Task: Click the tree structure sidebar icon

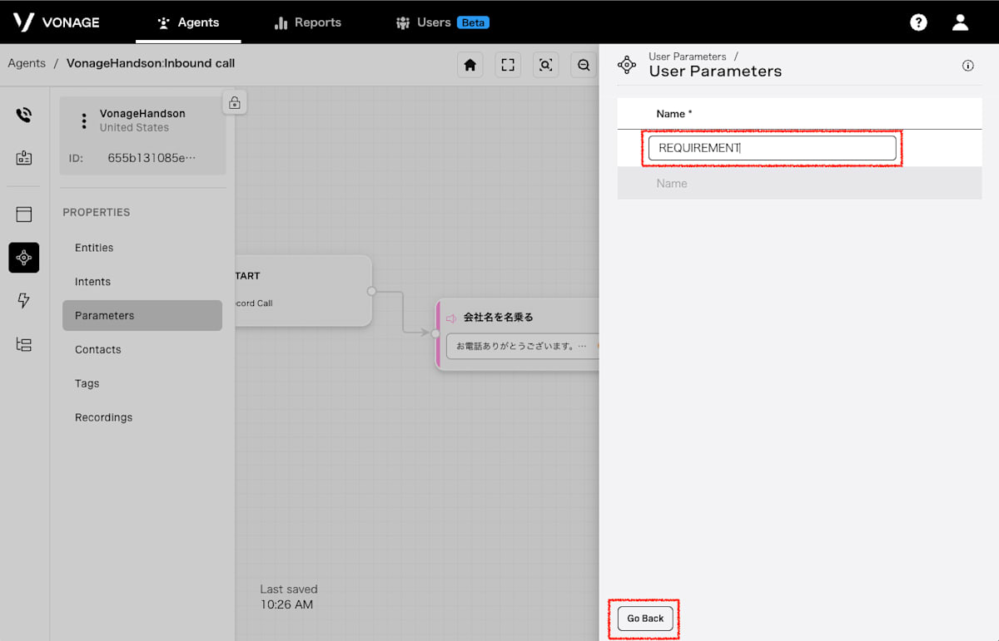Action: point(24,344)
